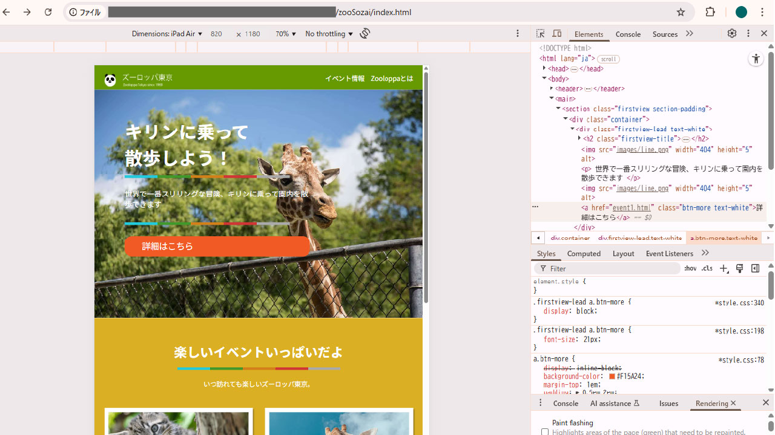
Task: Open DevTools settings gear
Action: tap(732, 34)
